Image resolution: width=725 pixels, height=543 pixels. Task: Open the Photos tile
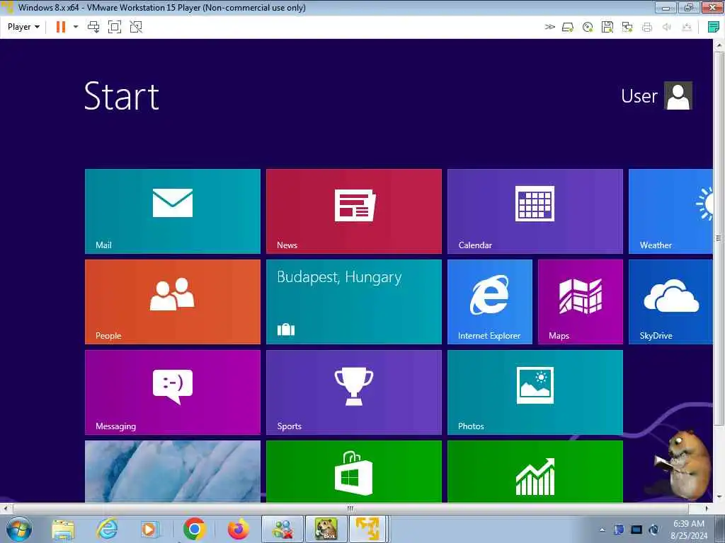point(535,392)
